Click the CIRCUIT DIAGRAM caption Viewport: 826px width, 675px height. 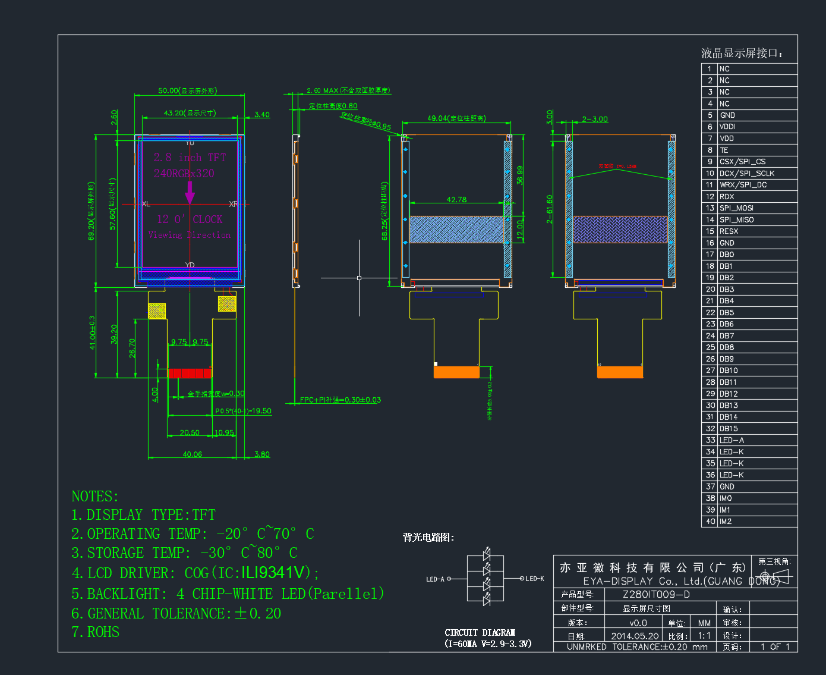click(x=480, y=633)
